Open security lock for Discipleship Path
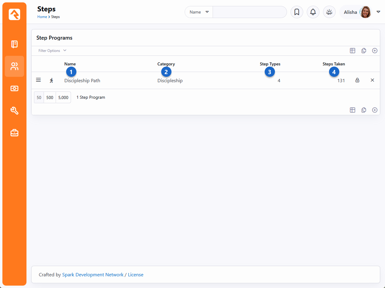 (x=357, y=80)
